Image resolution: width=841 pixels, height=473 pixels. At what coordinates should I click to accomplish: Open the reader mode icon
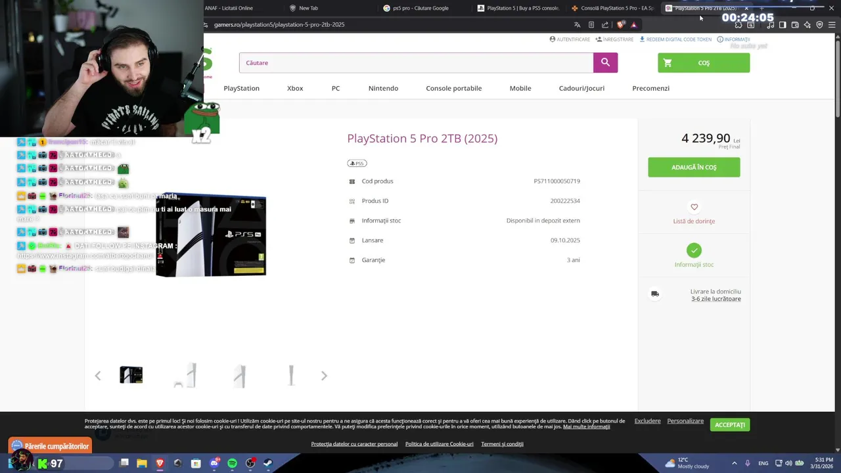(x=591, y=25)
